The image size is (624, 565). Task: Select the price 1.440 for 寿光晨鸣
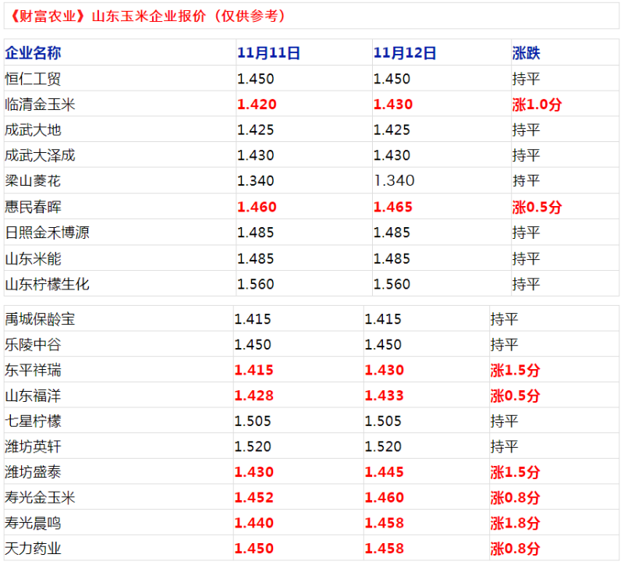coord(253,523)
